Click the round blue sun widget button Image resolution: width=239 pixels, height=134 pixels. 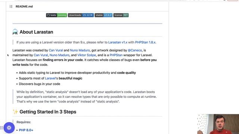9,128
